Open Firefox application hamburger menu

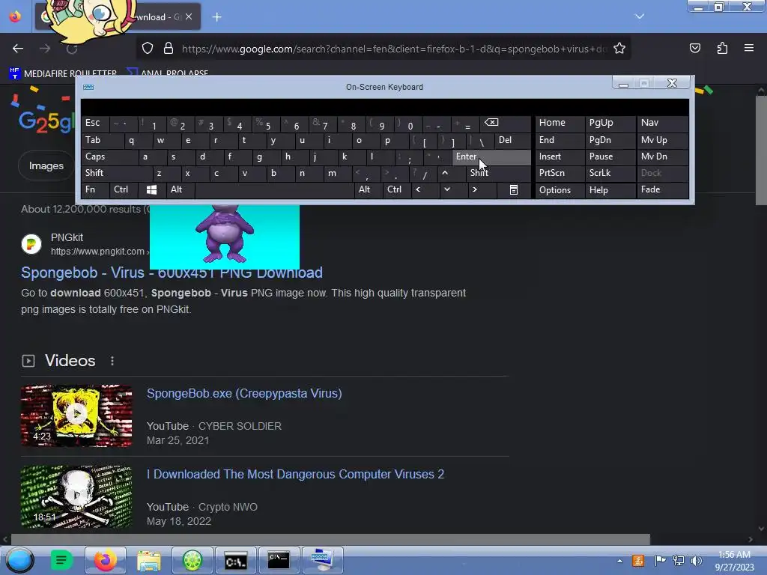[749, 49]
